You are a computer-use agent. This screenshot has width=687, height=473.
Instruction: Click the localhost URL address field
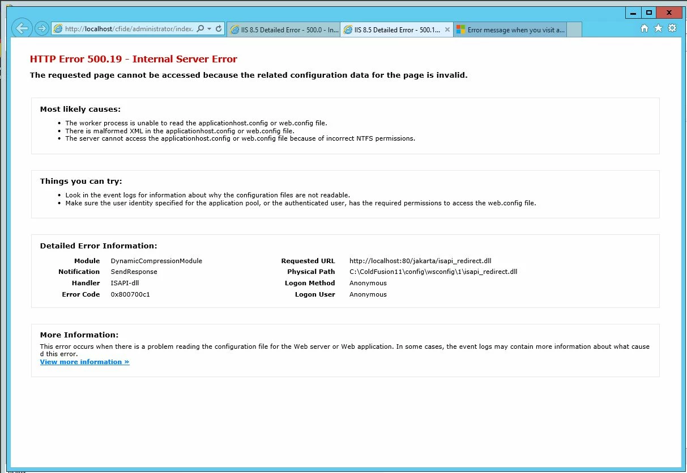pyautogui.click(x=129, y=29)
